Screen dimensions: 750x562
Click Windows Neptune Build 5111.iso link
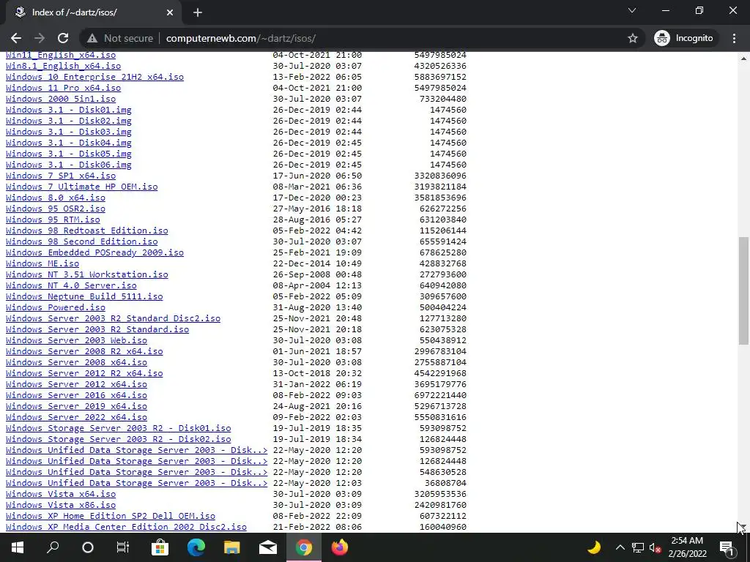pos(84,297)
